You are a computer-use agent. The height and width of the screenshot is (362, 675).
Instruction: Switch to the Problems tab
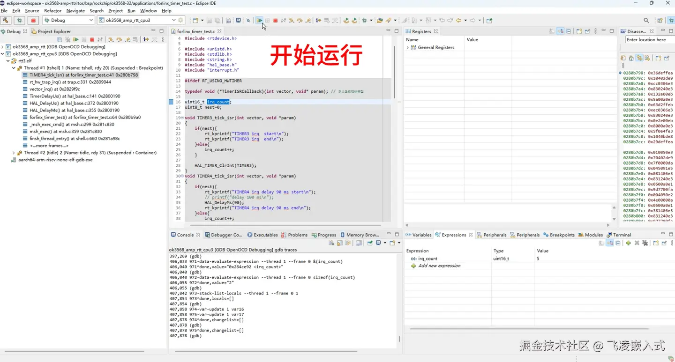click(294, 235)
